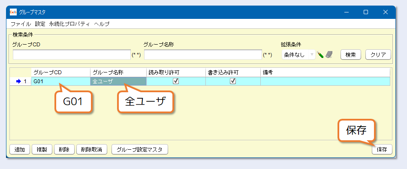Click the empty 備考 cell of row G01
The width and height of the screenshot is (407, 169).
(325, 81)
